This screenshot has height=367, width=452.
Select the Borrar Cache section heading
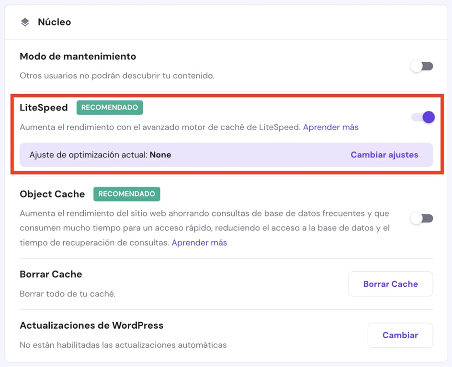pos(51,274)
